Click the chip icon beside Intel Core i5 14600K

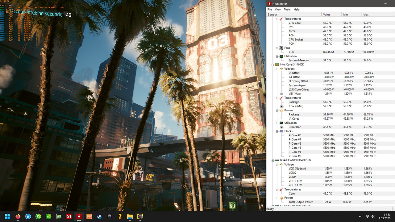click(x=277, y=64)
